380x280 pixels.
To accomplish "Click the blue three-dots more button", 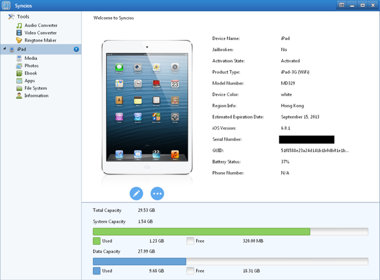I will coord(157,193).
